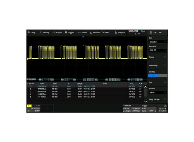This screenshot has width=194, height=142.
Task: Open the Analysis menu
Action: 120,33
